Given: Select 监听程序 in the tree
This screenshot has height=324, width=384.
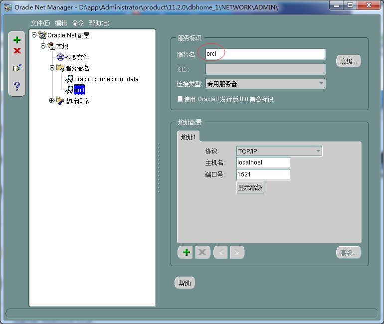Looking at the screenshot, I should tap(77, 101).
